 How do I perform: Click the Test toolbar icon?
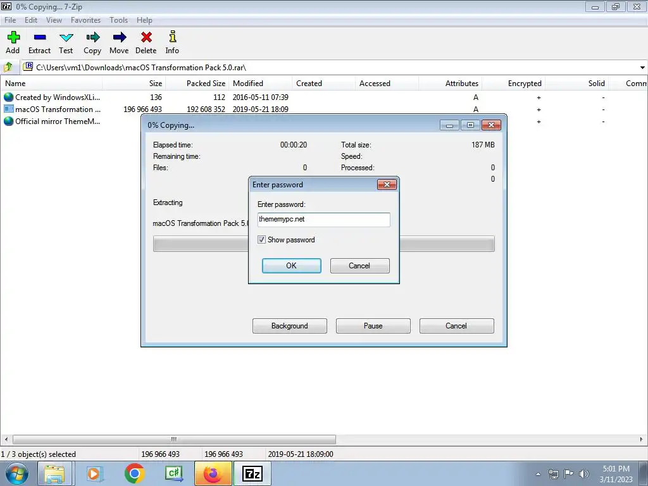click(x=66, y=37)
